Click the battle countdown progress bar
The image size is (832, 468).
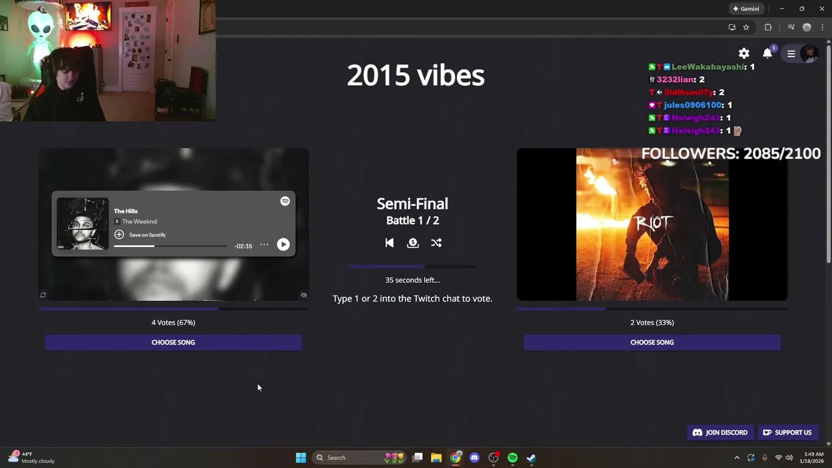(413, 266)
